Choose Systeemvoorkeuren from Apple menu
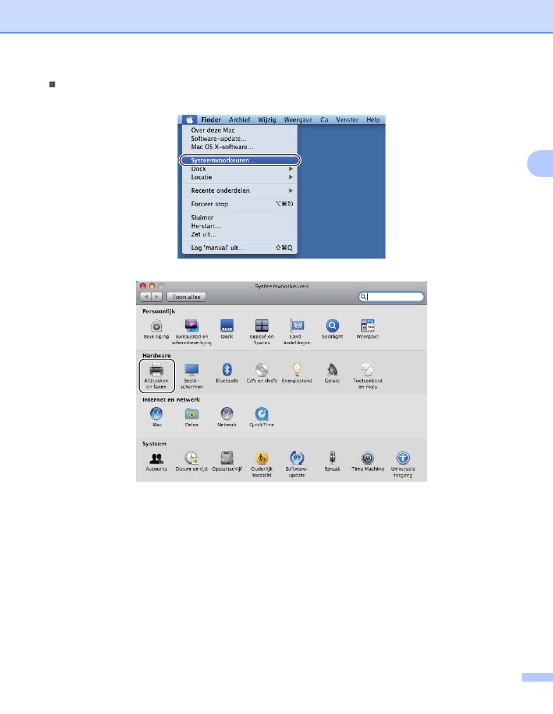553x714 pixels. [x=240, y=160]
